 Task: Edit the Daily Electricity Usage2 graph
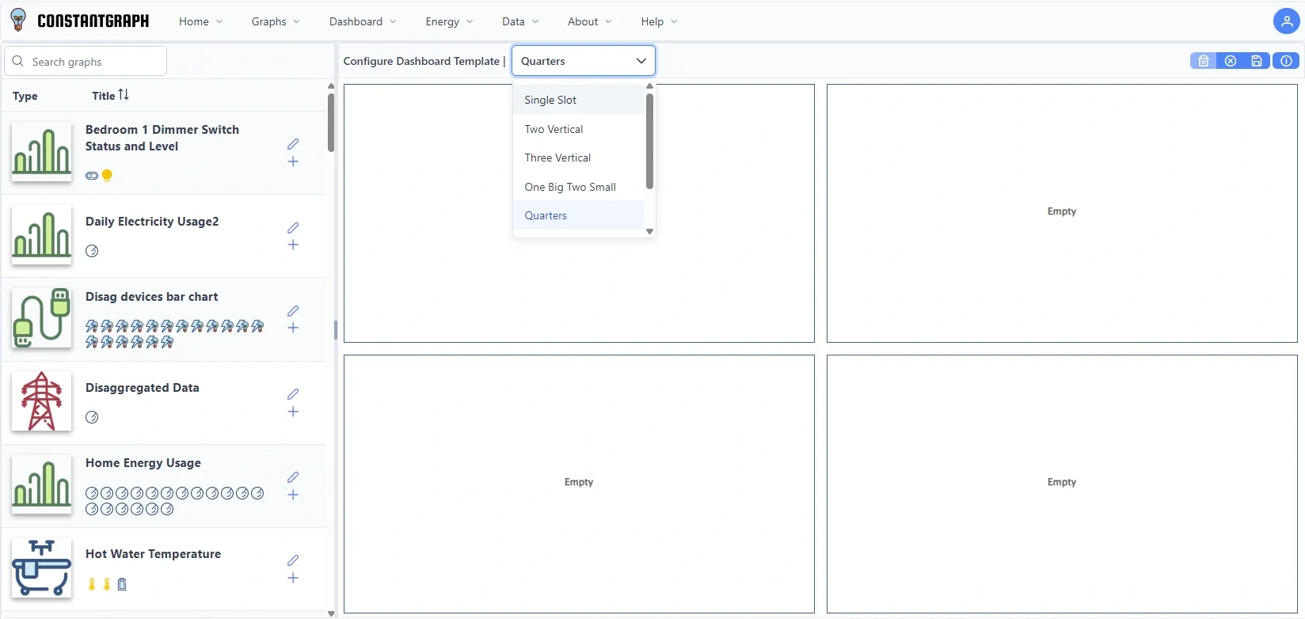(293, 228)
